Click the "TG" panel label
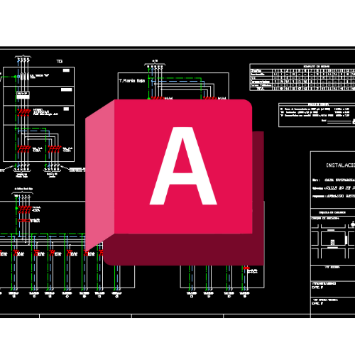355x355 pixels. 60,62
